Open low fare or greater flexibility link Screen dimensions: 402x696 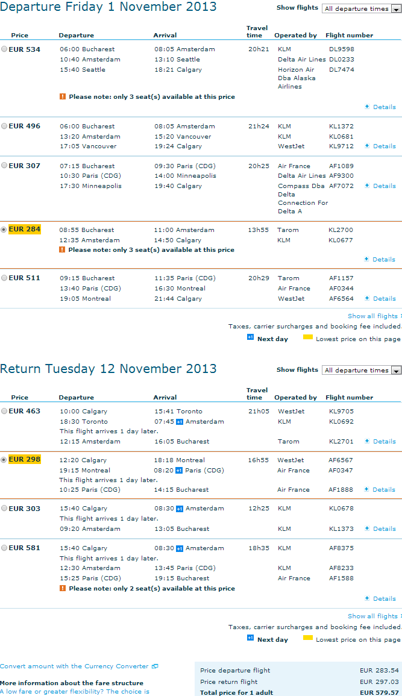pos(75,692)
